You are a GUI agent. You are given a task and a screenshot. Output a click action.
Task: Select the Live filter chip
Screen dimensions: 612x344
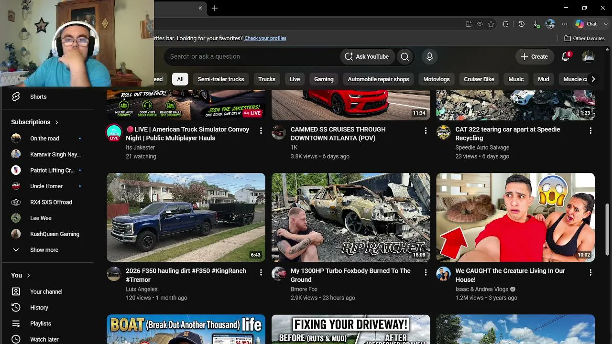[x=295, y=79]
